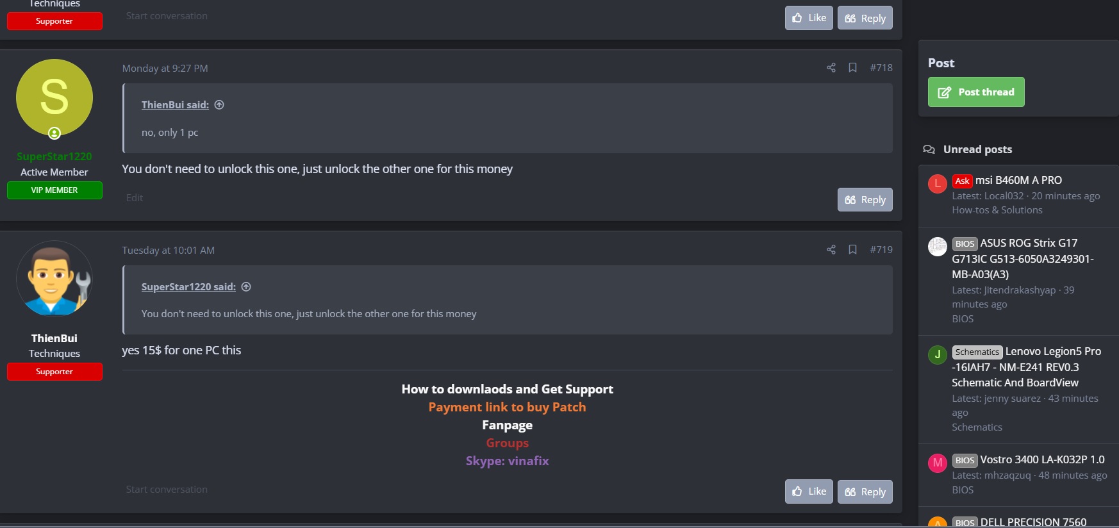Viewport: 1119px width, 528px height.
Task: Bookmark post #719
Action: click(x=852, y=250)
